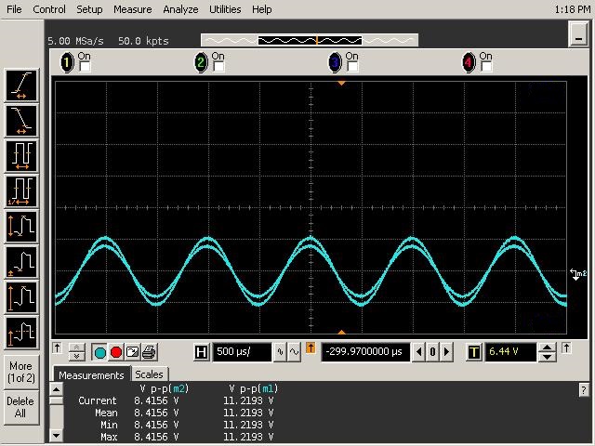The width and height of the screenshot is (595, 446).
Task: Open the Measure menu
Action: [133, 9]
